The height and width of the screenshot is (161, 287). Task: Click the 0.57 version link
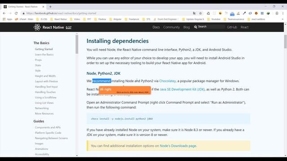click(x=69, y=28)
